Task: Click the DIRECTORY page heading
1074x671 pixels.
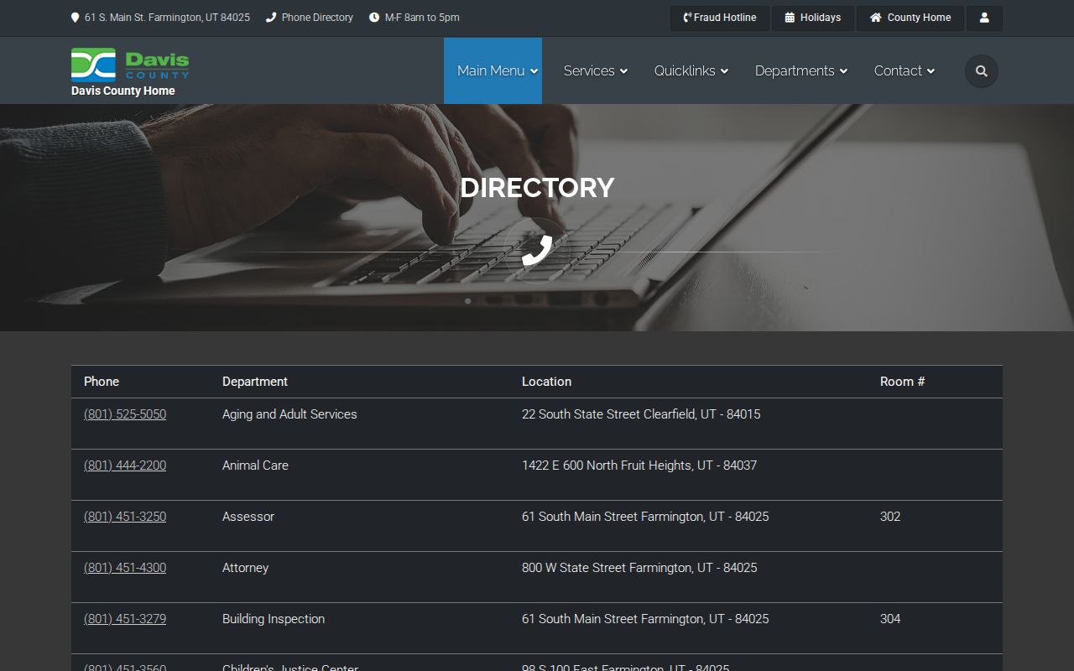Action: 537,188
